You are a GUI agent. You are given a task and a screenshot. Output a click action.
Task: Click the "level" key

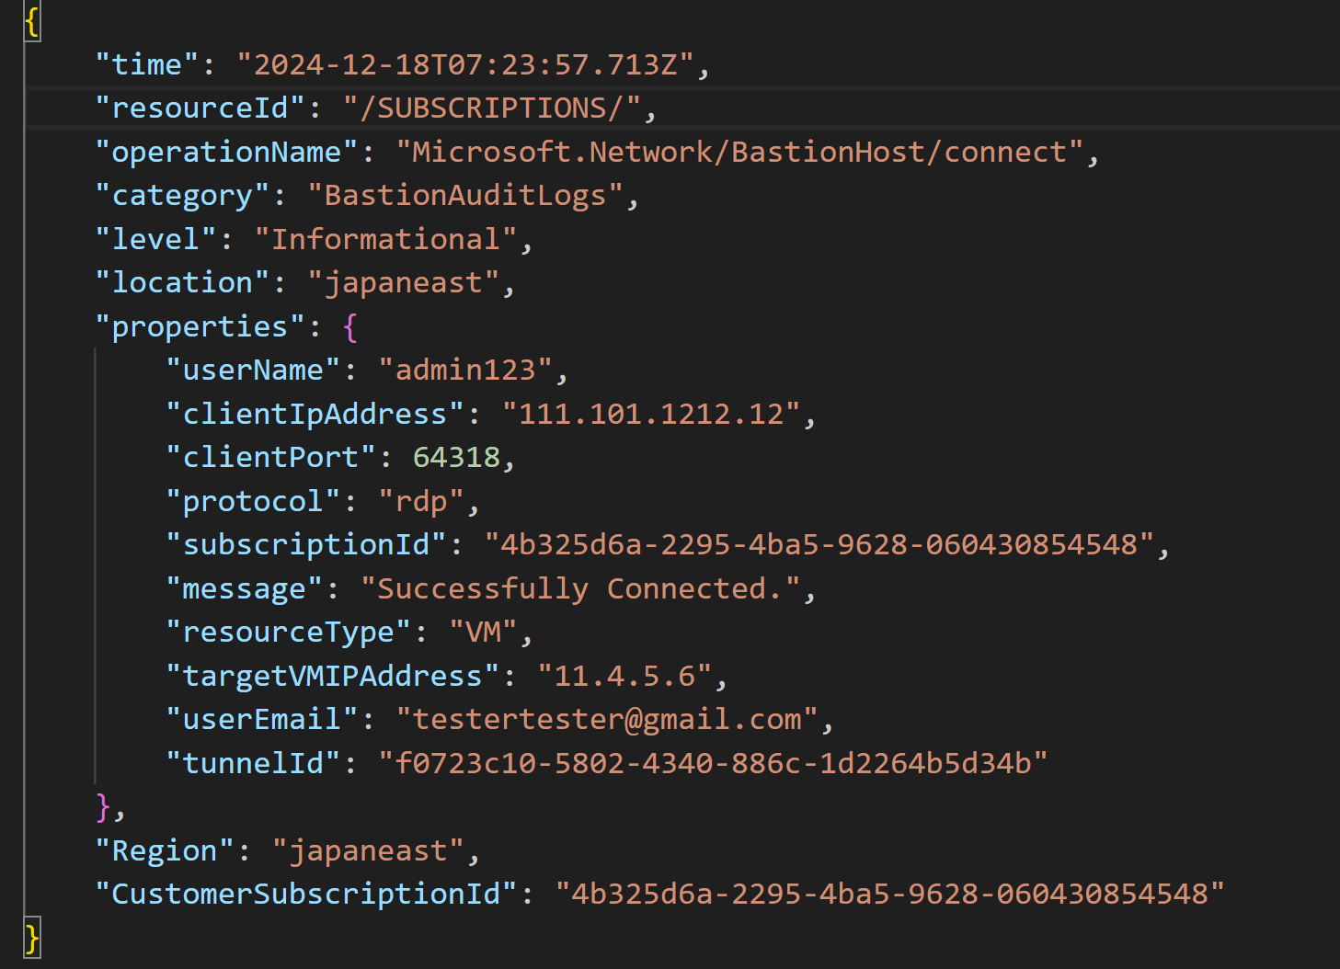155,239
